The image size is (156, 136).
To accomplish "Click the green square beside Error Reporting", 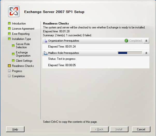I will (9, 34).
